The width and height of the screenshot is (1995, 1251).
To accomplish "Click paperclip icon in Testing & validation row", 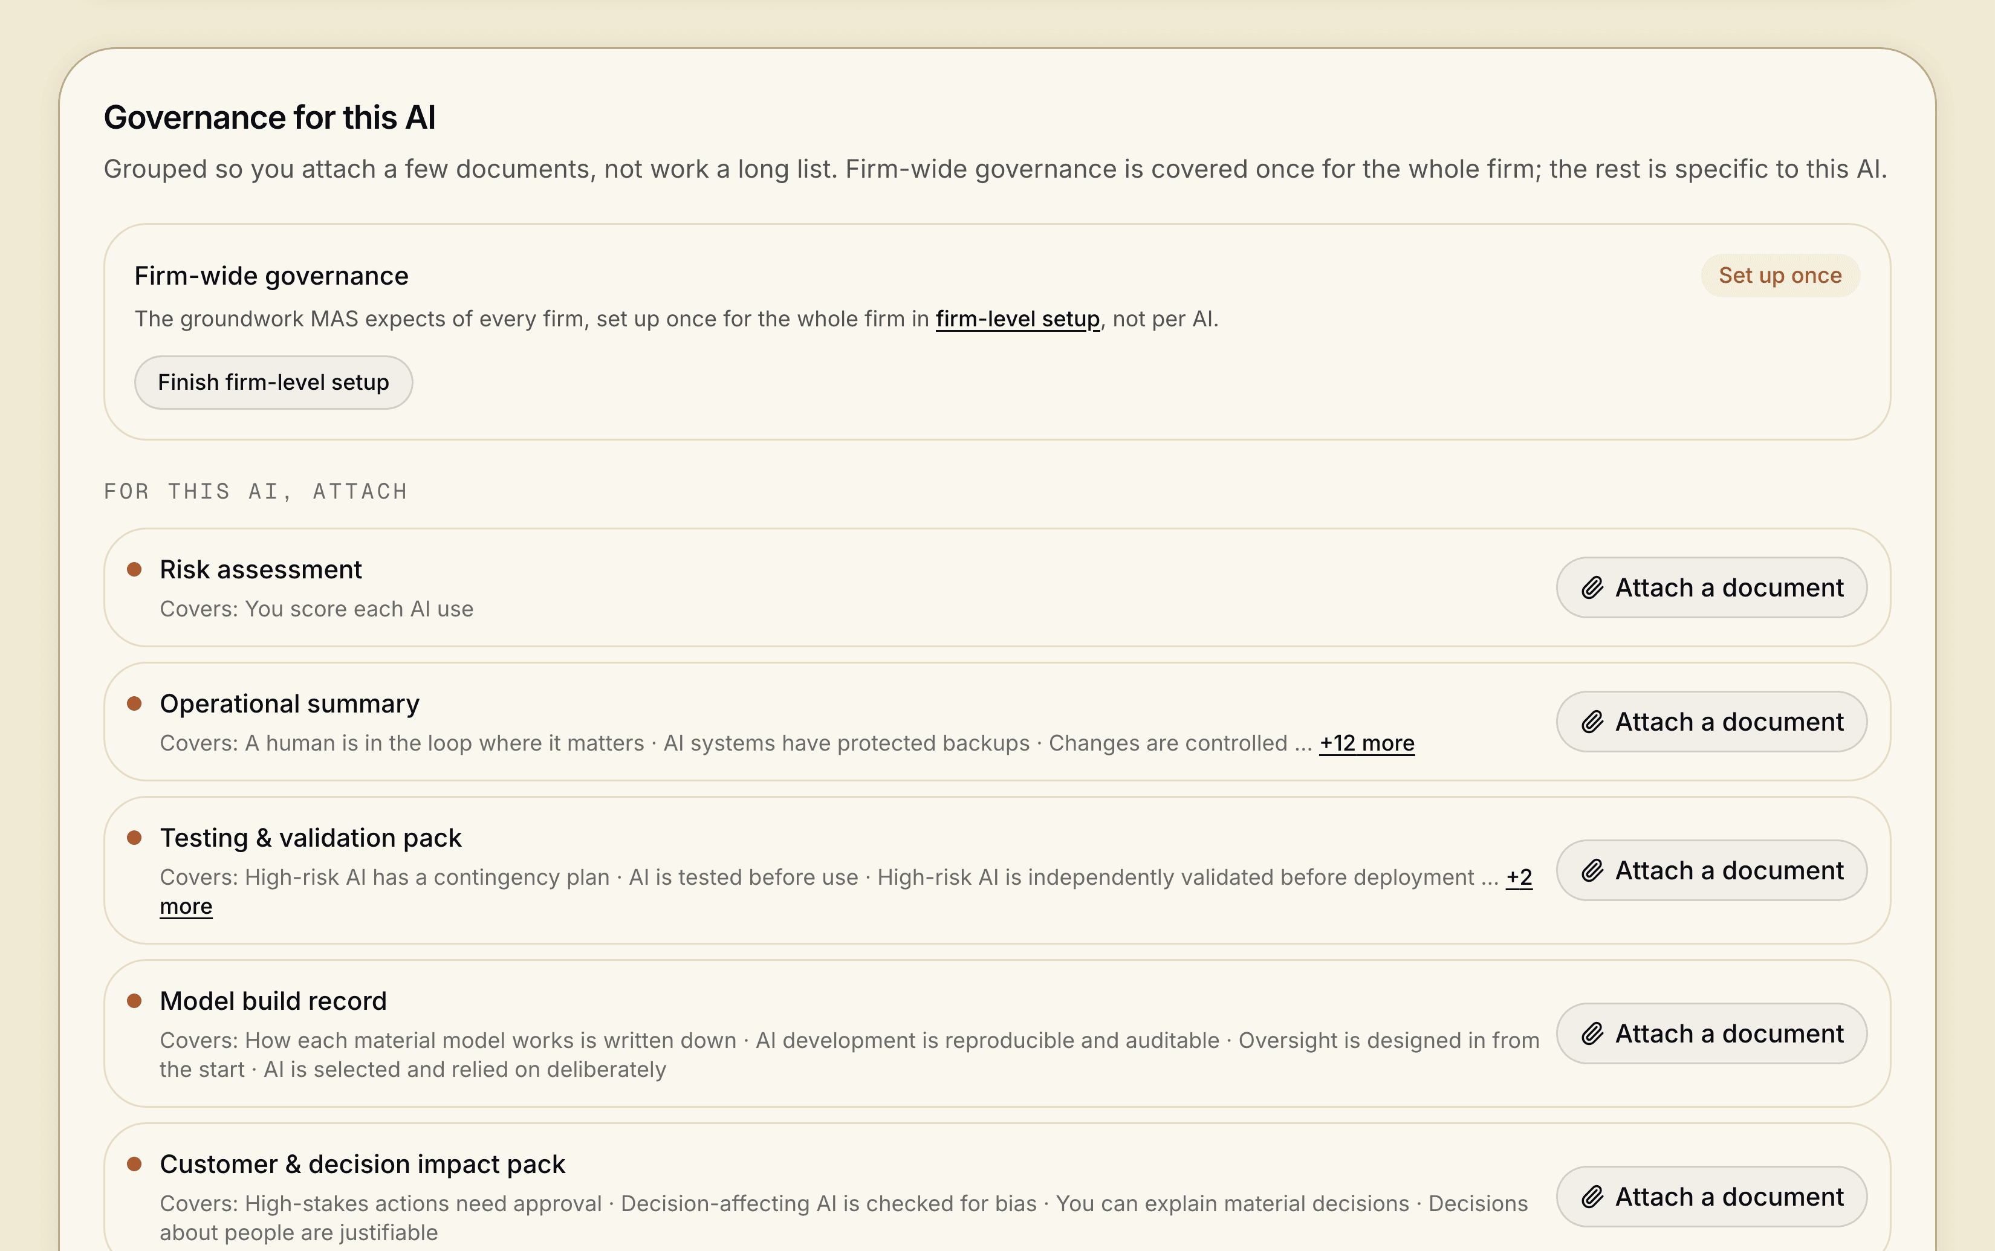I will pos(1592,870).
